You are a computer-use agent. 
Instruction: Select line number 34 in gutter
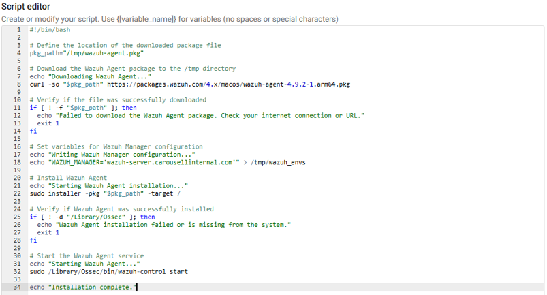18,287
